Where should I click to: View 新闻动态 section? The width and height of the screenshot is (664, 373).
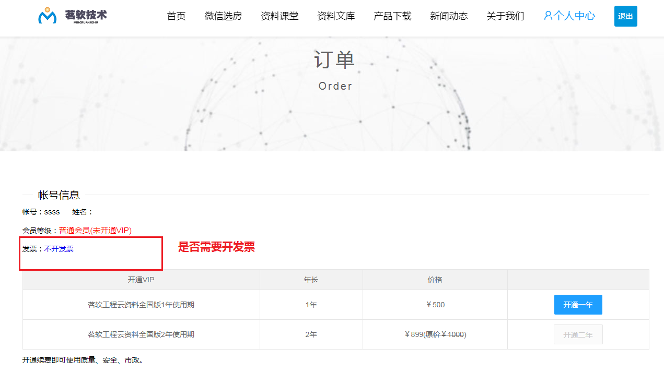coord(449,16)
